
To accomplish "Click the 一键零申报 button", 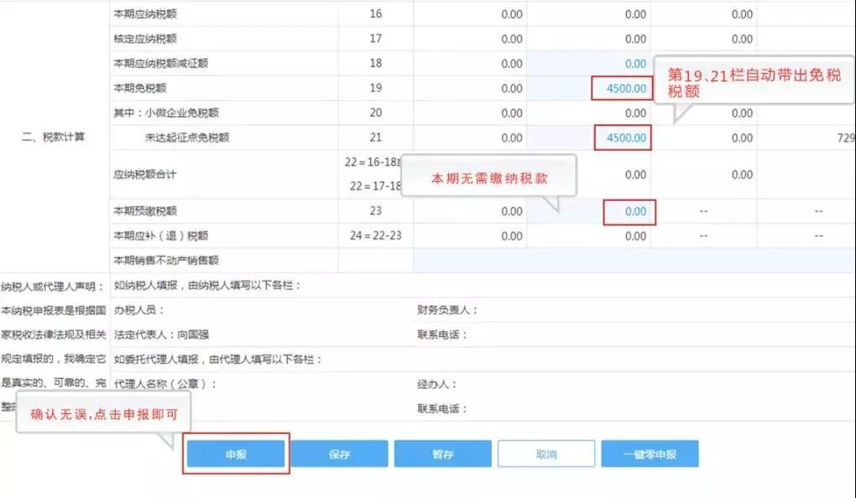I will tap(650, 454).
